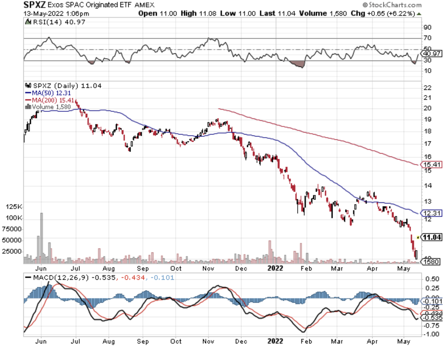
Task: Click the -0.535 MACD value tag
Action: (432, 318)
